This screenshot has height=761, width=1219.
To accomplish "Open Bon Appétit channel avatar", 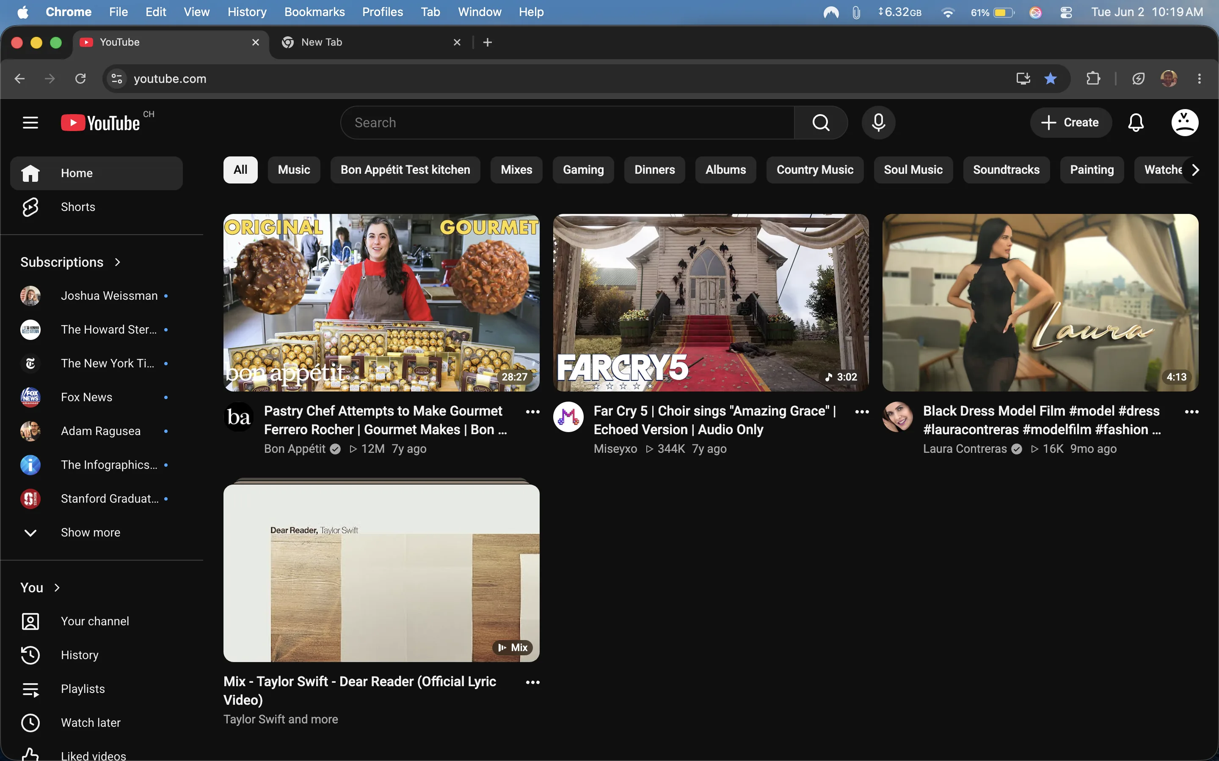I will pos(239,417).
